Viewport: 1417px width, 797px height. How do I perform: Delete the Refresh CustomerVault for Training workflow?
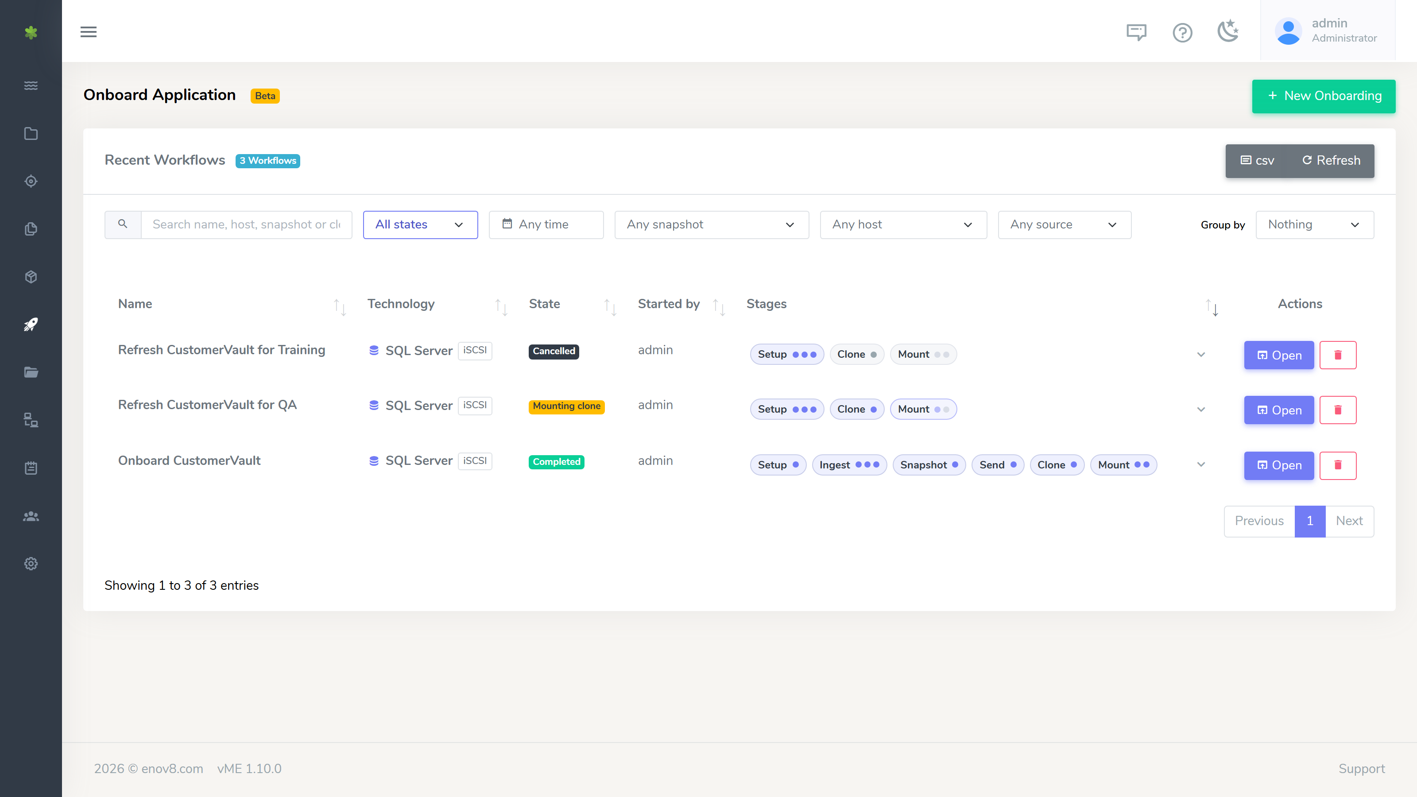pos(1338,355)
